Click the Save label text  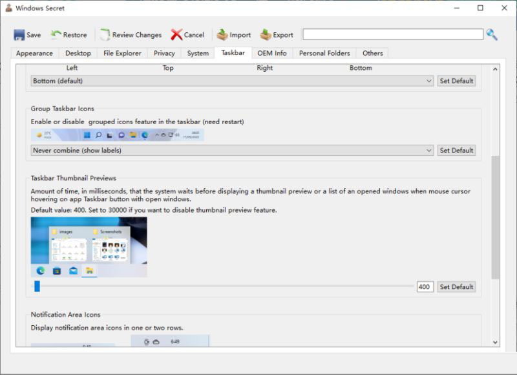pos(34,35)
